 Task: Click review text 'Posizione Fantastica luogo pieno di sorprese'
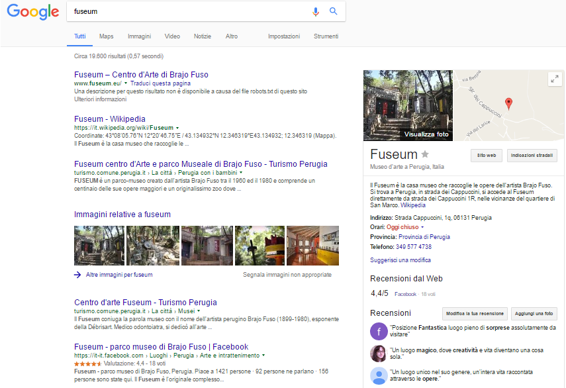coord(473,331)
